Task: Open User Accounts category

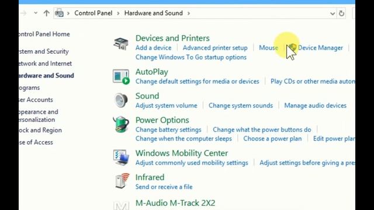Action: point(36,100)
